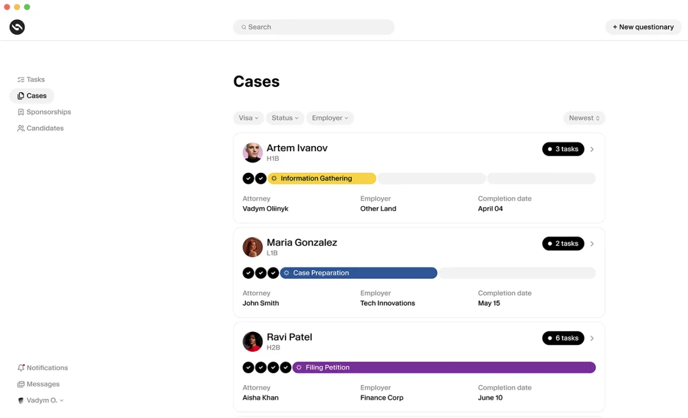Click the second completed-step checkmark for Artem Ivanov
Viewport: 688px width, 418px height.
point(261,179)
